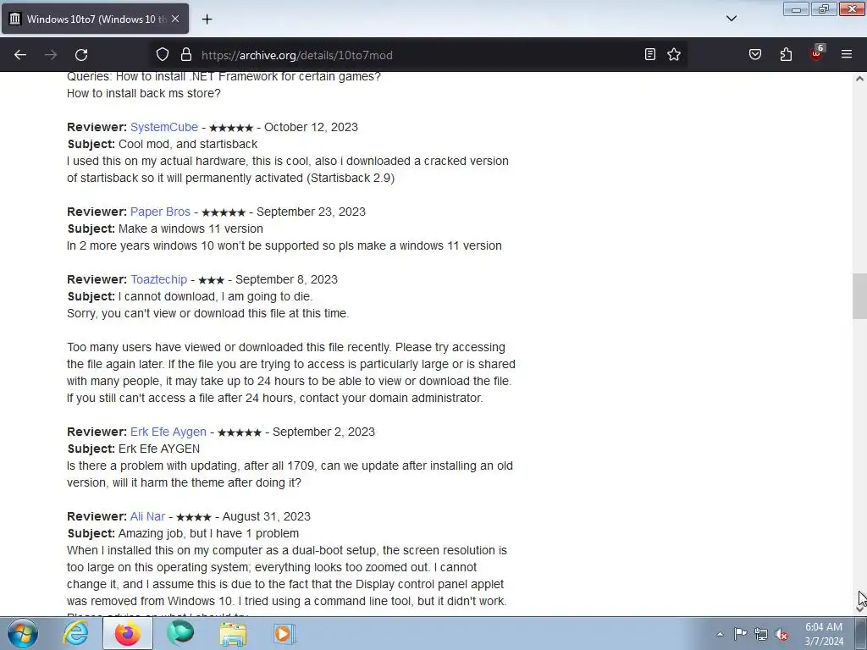The height and width of the screenshot is (650, 867).
Task: Open network status tray icon
Action: 761,634
